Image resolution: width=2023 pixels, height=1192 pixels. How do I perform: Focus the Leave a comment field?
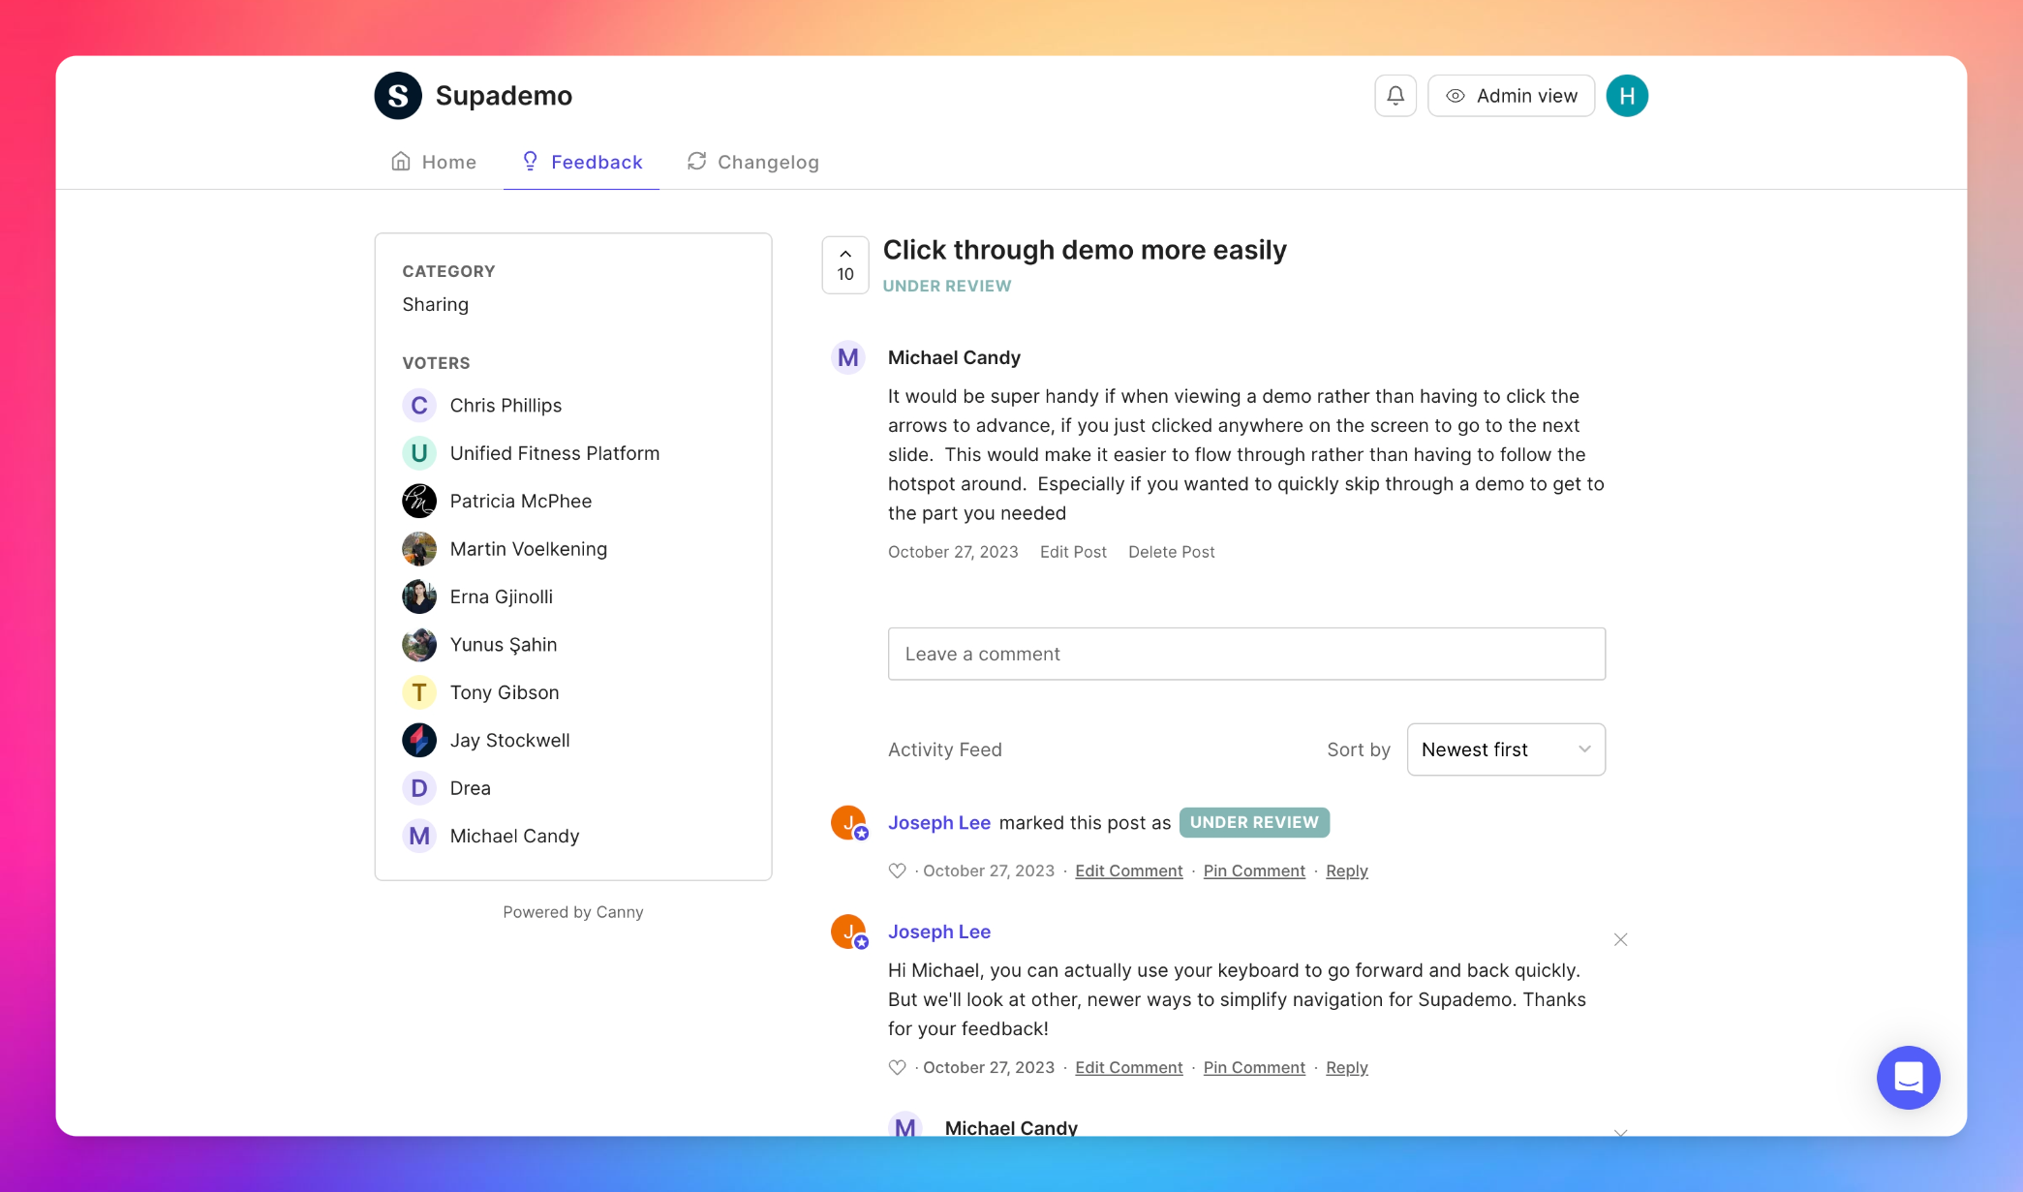tap(1246, 654)
